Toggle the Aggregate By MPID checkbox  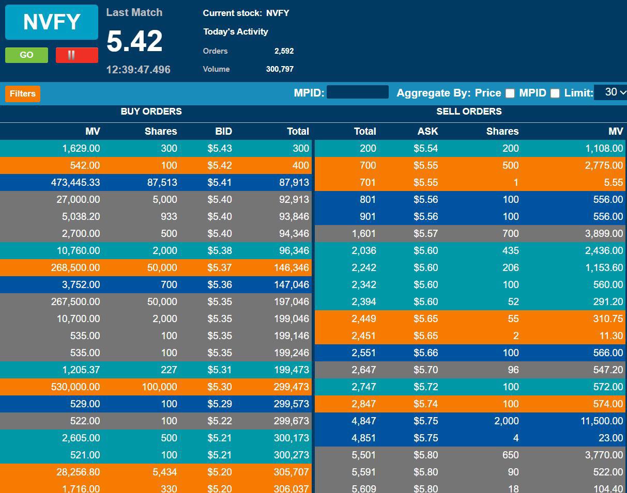click(x=555, y=93)
